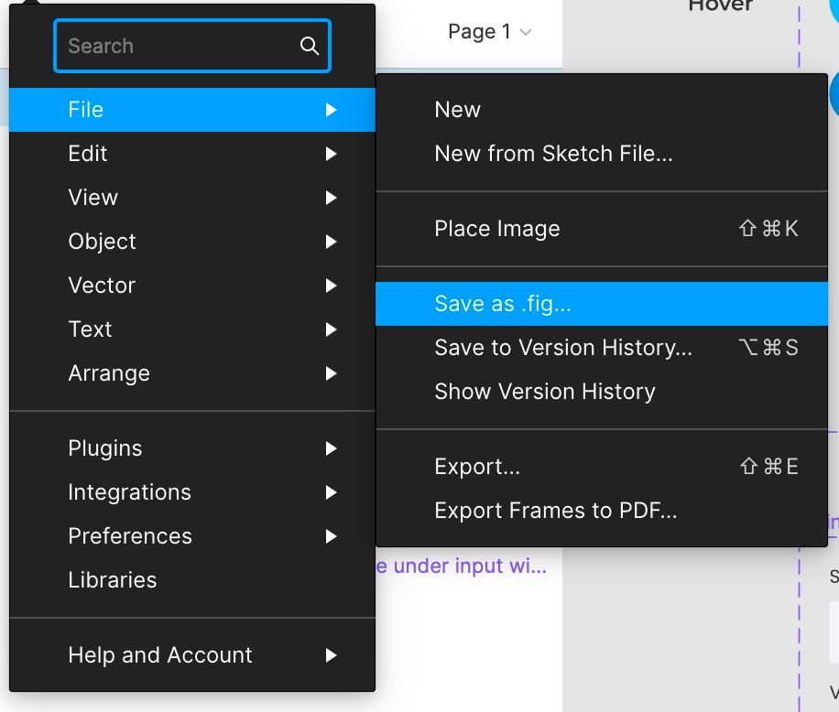Viewport: 839px width, 712px height.
Task: Select Save to Version History…
Action: click(602, 348)
